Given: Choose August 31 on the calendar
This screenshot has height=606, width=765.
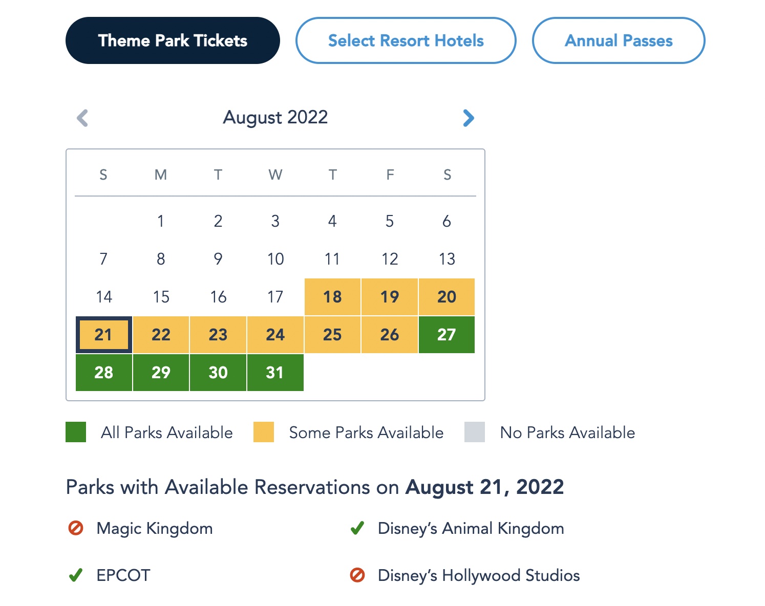Looking at the screenshot, I should 275,373.
